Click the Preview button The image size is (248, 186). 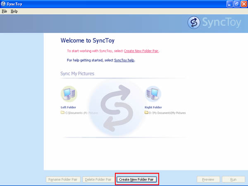coord(208,179)
